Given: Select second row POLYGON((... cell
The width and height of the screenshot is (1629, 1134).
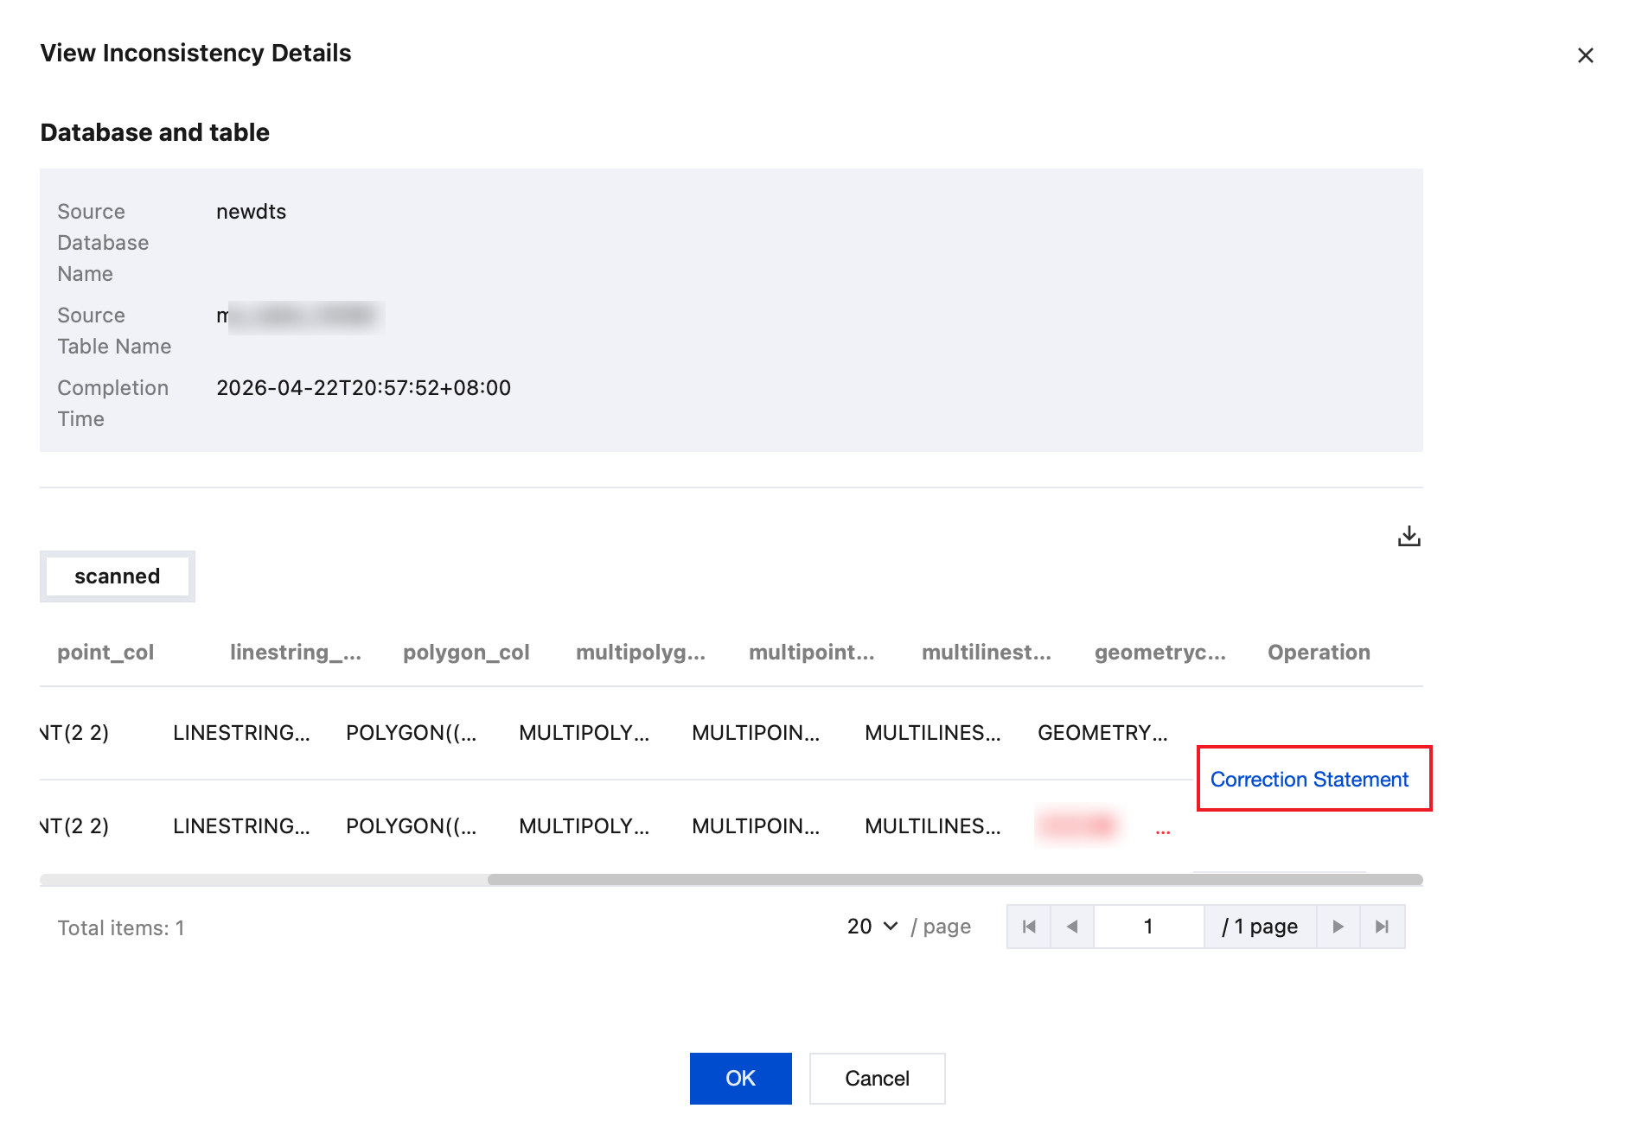Looking at the screenshot, I should [x=411, y=826].
